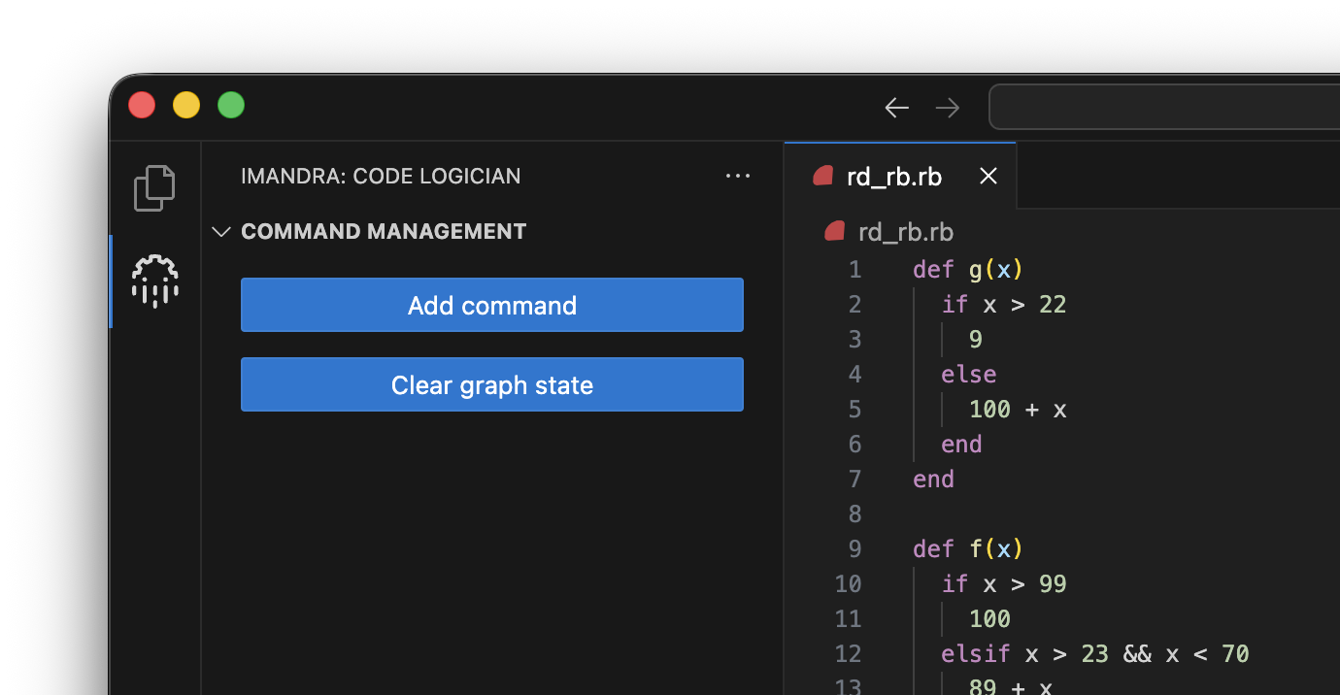This screenshot has height=695, width=1340.
Task: Select the Explorer icon in the activity bar
Action: [x=153, y=187]
